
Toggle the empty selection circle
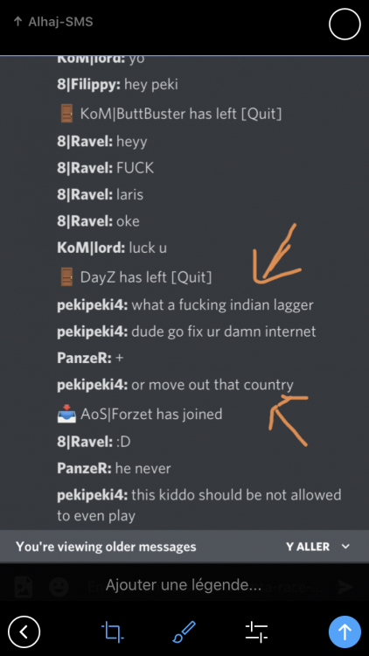click(345, 24)
